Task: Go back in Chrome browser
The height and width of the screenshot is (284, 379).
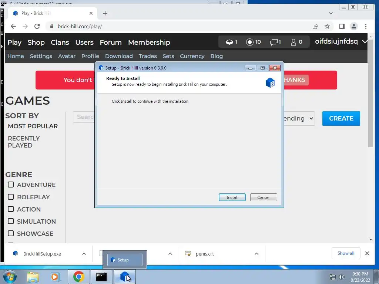Action: coord(13,26)
